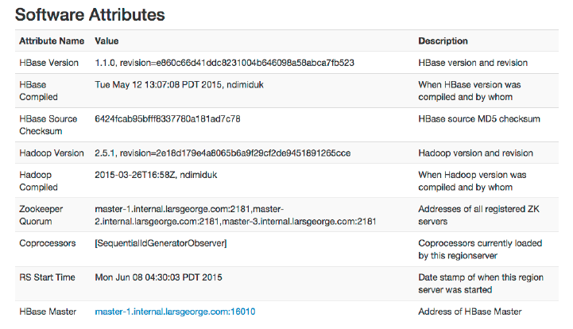
Task: Click the SequentialIdGeneratorObserver coprocessor value
Action: 161,243
